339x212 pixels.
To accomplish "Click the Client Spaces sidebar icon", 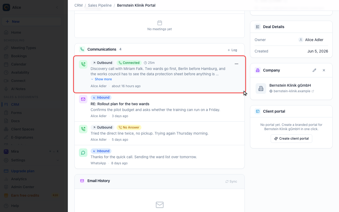I will tap(6, 129).
